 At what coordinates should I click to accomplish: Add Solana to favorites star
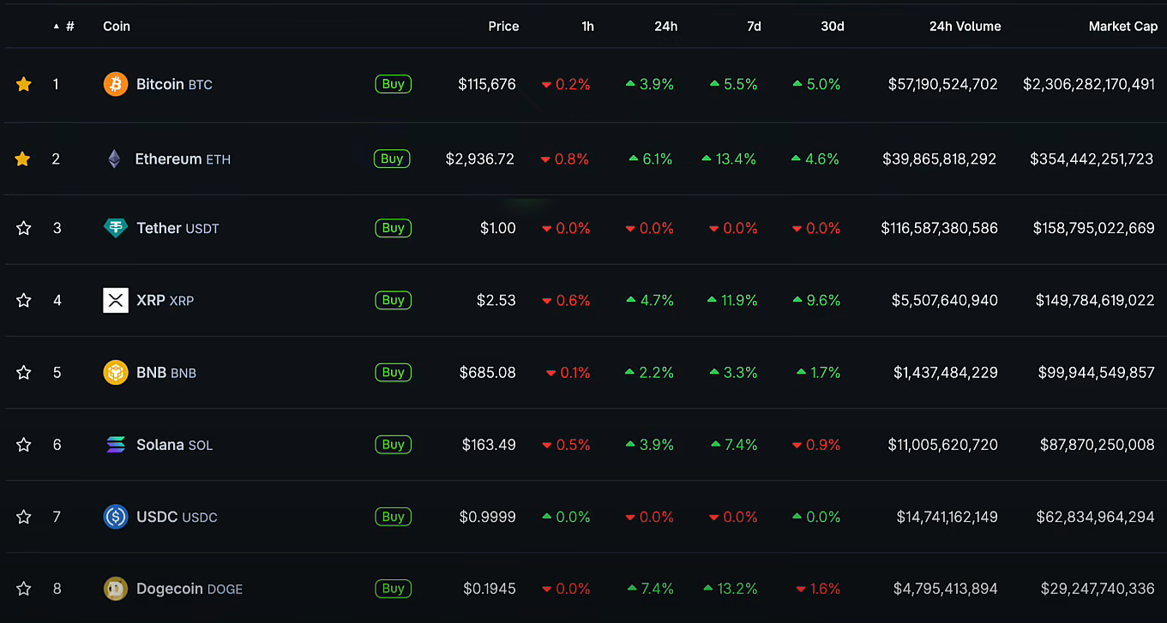click(x=24, y=445)
